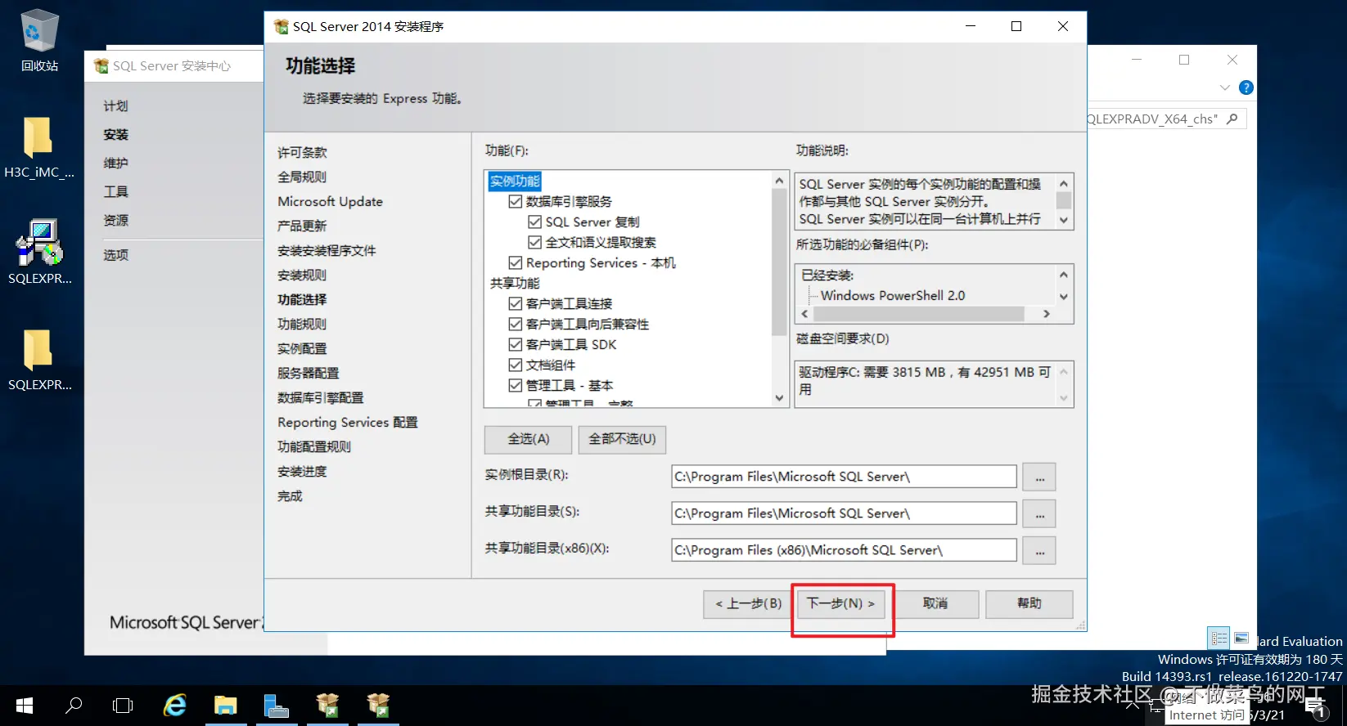Image resolution: width=1347 pixels, height=726 pixels.
Task: Toggle the documentation components checkbox (文档组件)
Action: pos(516,365)
